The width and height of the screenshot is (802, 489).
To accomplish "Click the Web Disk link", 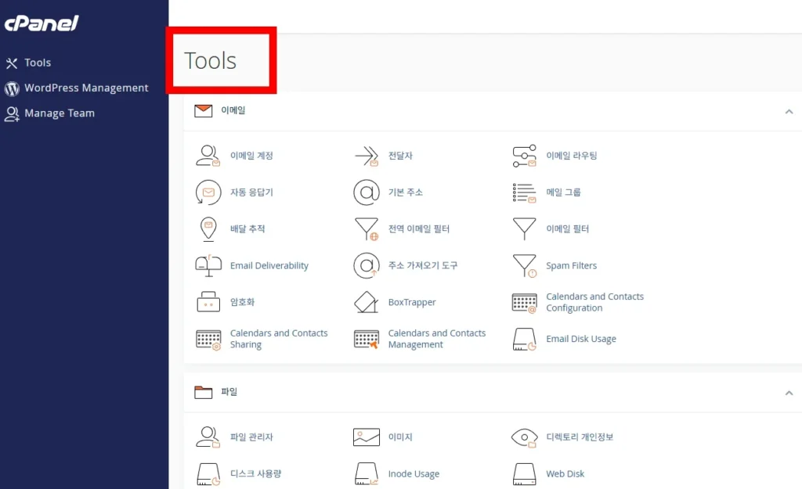I will tap(565, 473).
